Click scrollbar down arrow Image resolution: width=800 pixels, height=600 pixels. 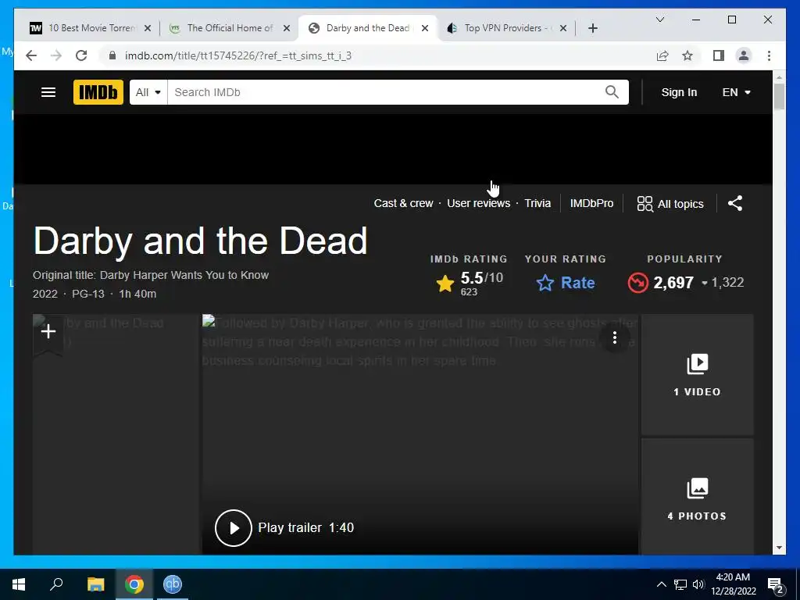click(779, 548)
